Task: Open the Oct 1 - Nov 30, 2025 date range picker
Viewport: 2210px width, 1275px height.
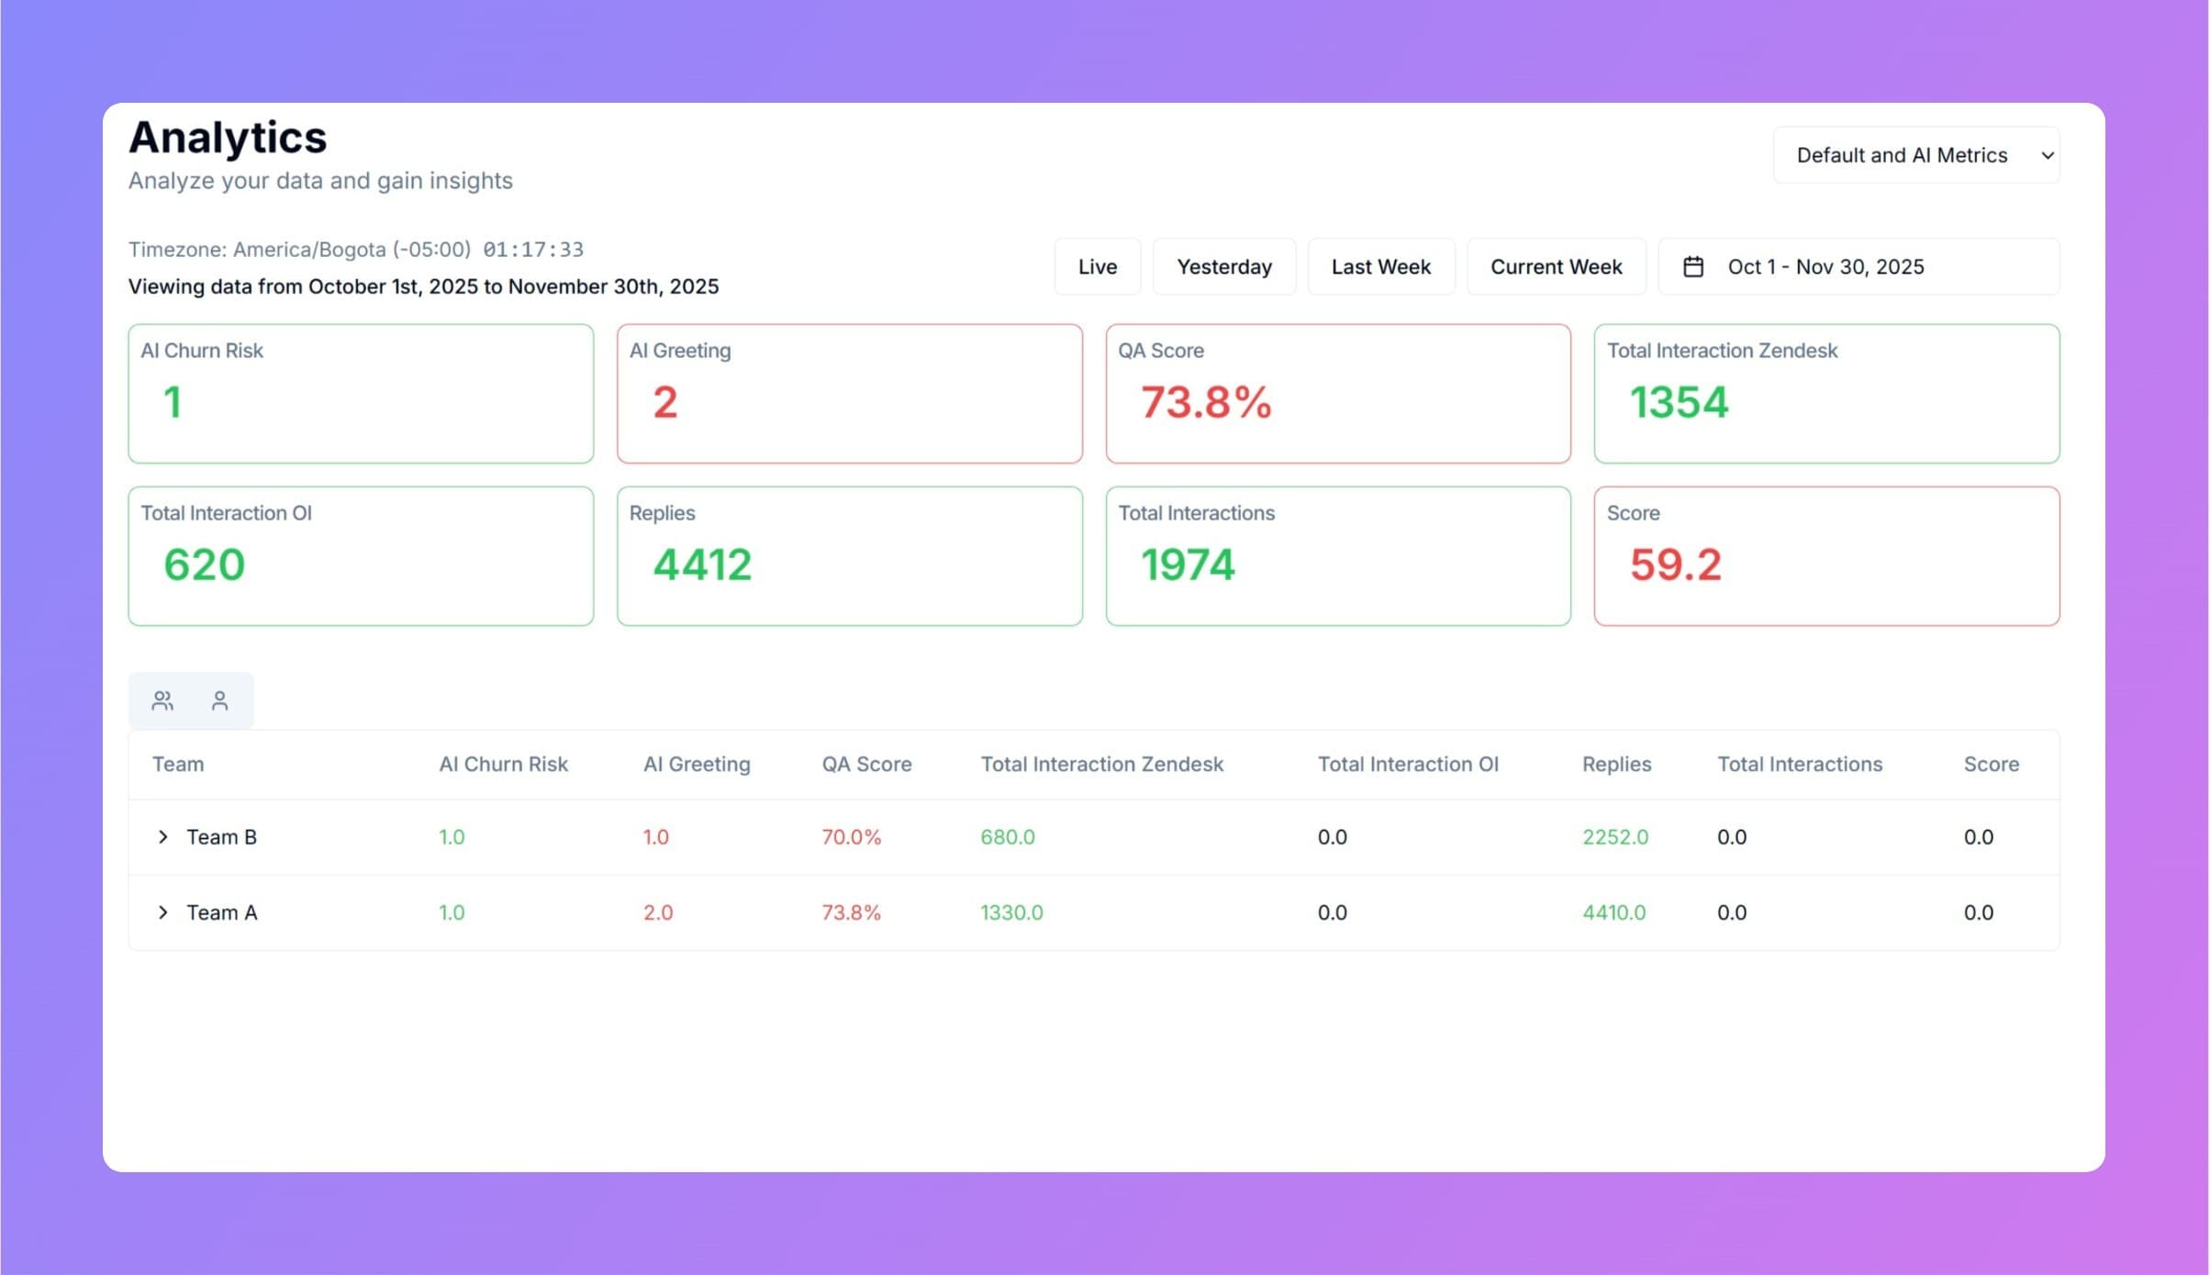Action: click(1825, 266)
